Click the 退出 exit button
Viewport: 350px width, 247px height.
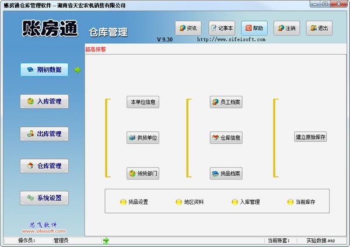pos(320,28)
